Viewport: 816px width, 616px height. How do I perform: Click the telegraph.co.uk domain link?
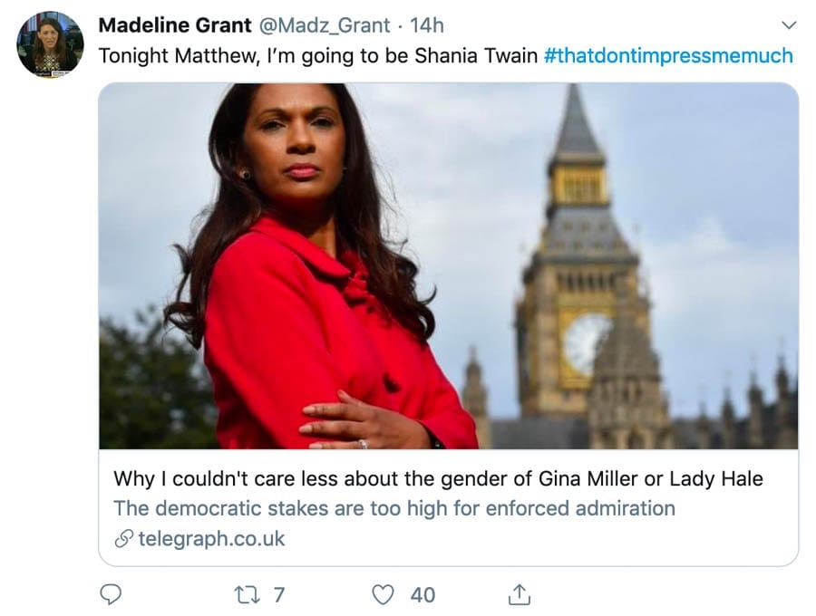point(211,539)
